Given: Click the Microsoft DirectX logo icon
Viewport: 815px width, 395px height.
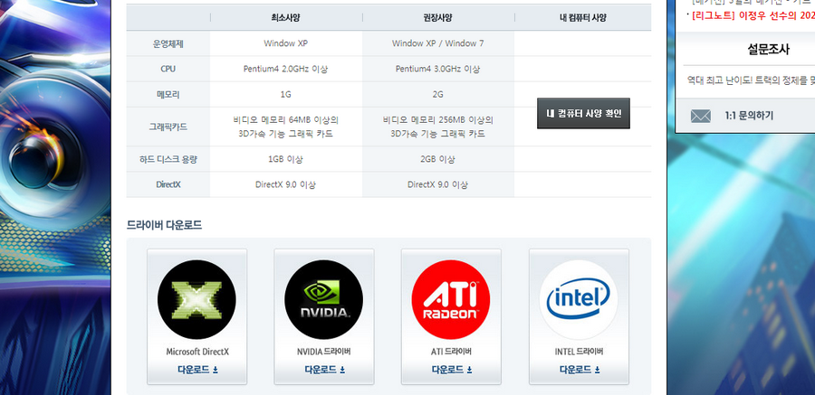Looking at the screenshot, I should coord(197,300).
